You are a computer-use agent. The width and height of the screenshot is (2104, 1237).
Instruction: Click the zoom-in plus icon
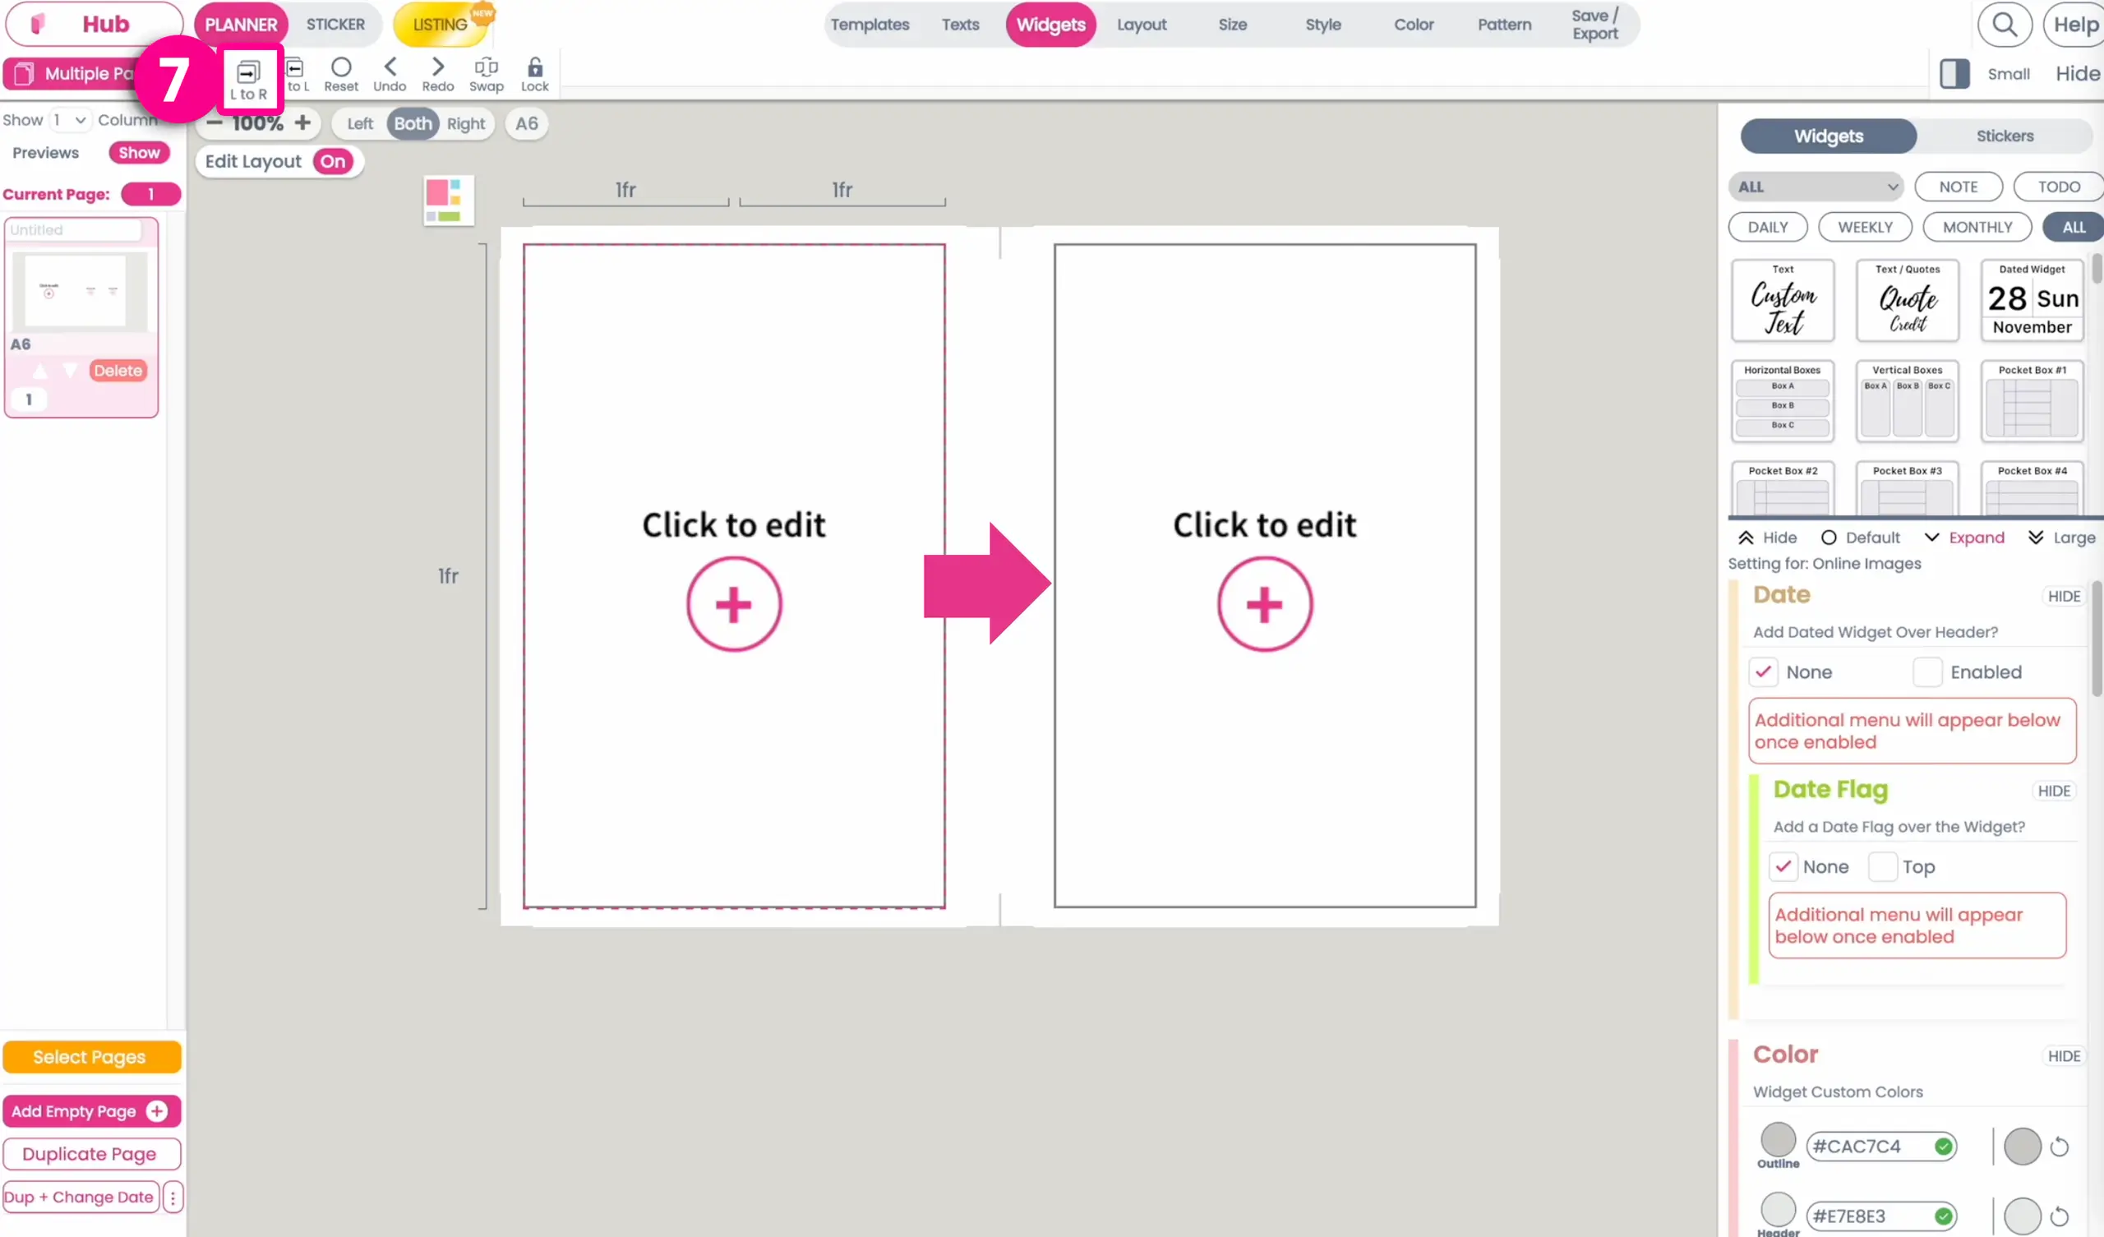coord(302,122)
